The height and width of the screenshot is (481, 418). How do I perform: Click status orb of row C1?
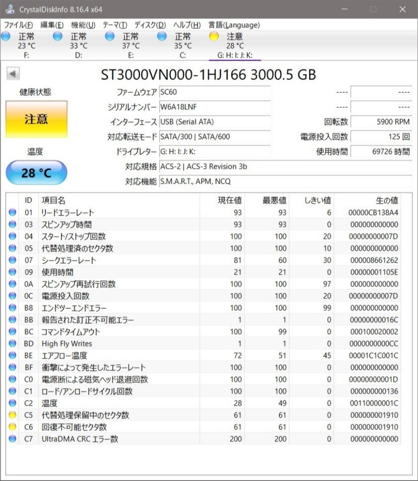tap(13, 391)
